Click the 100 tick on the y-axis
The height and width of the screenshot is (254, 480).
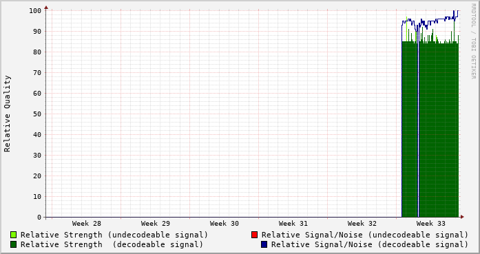(35, 11)
